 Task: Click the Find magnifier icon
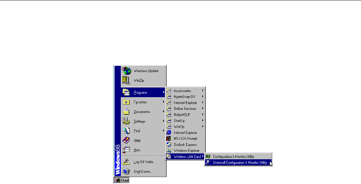pos(126,131)
